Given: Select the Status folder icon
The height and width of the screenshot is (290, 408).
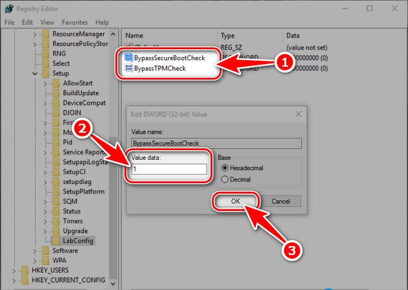Looking at the screenshot, I should coord(56,211).
